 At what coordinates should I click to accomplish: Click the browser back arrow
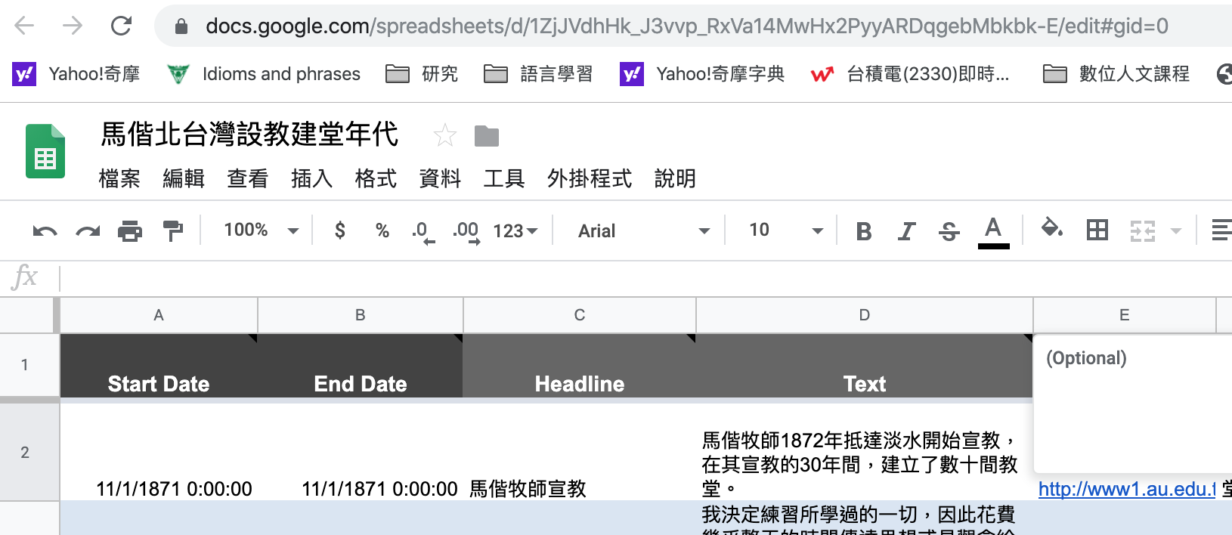[24, 26]
